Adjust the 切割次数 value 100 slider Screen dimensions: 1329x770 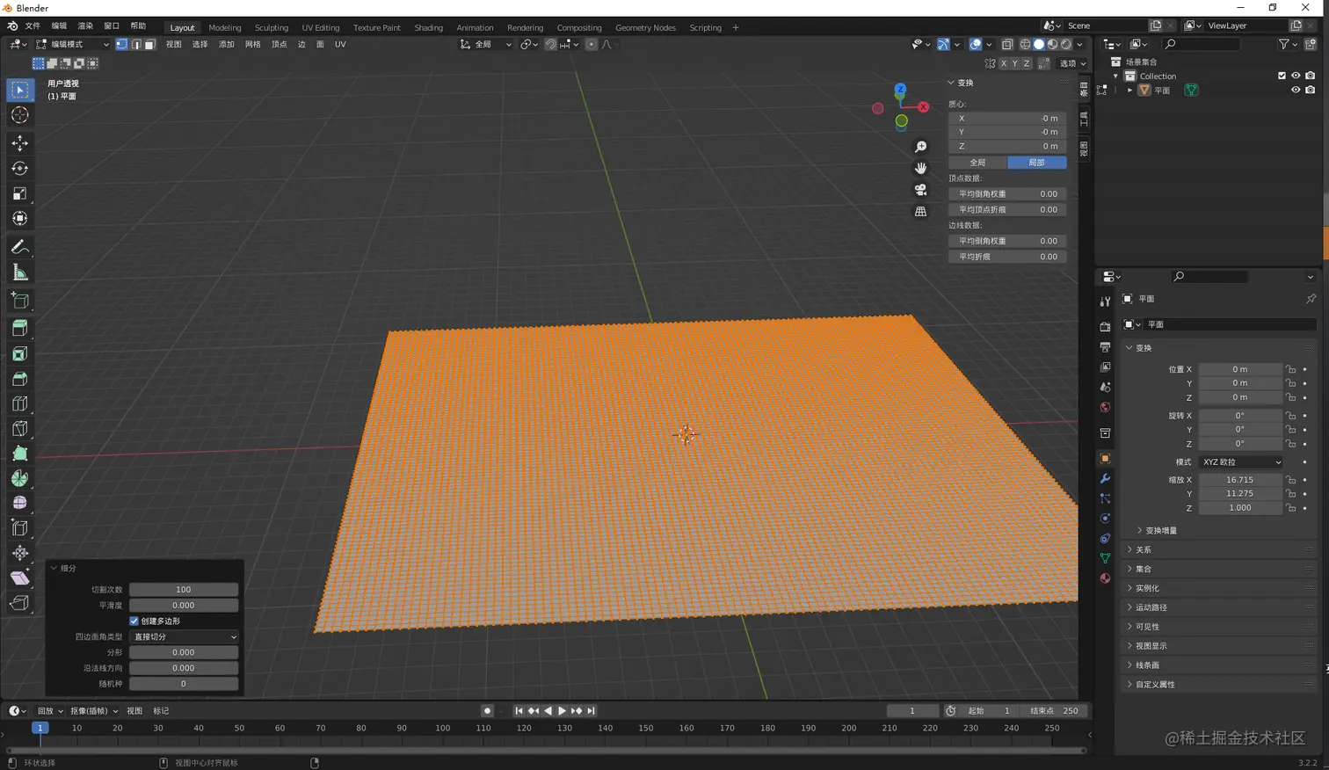click(x=184, y=590)
